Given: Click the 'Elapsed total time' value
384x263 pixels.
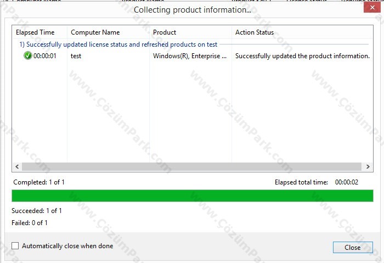Looking at the screenshot, I should tap(347, 182).
